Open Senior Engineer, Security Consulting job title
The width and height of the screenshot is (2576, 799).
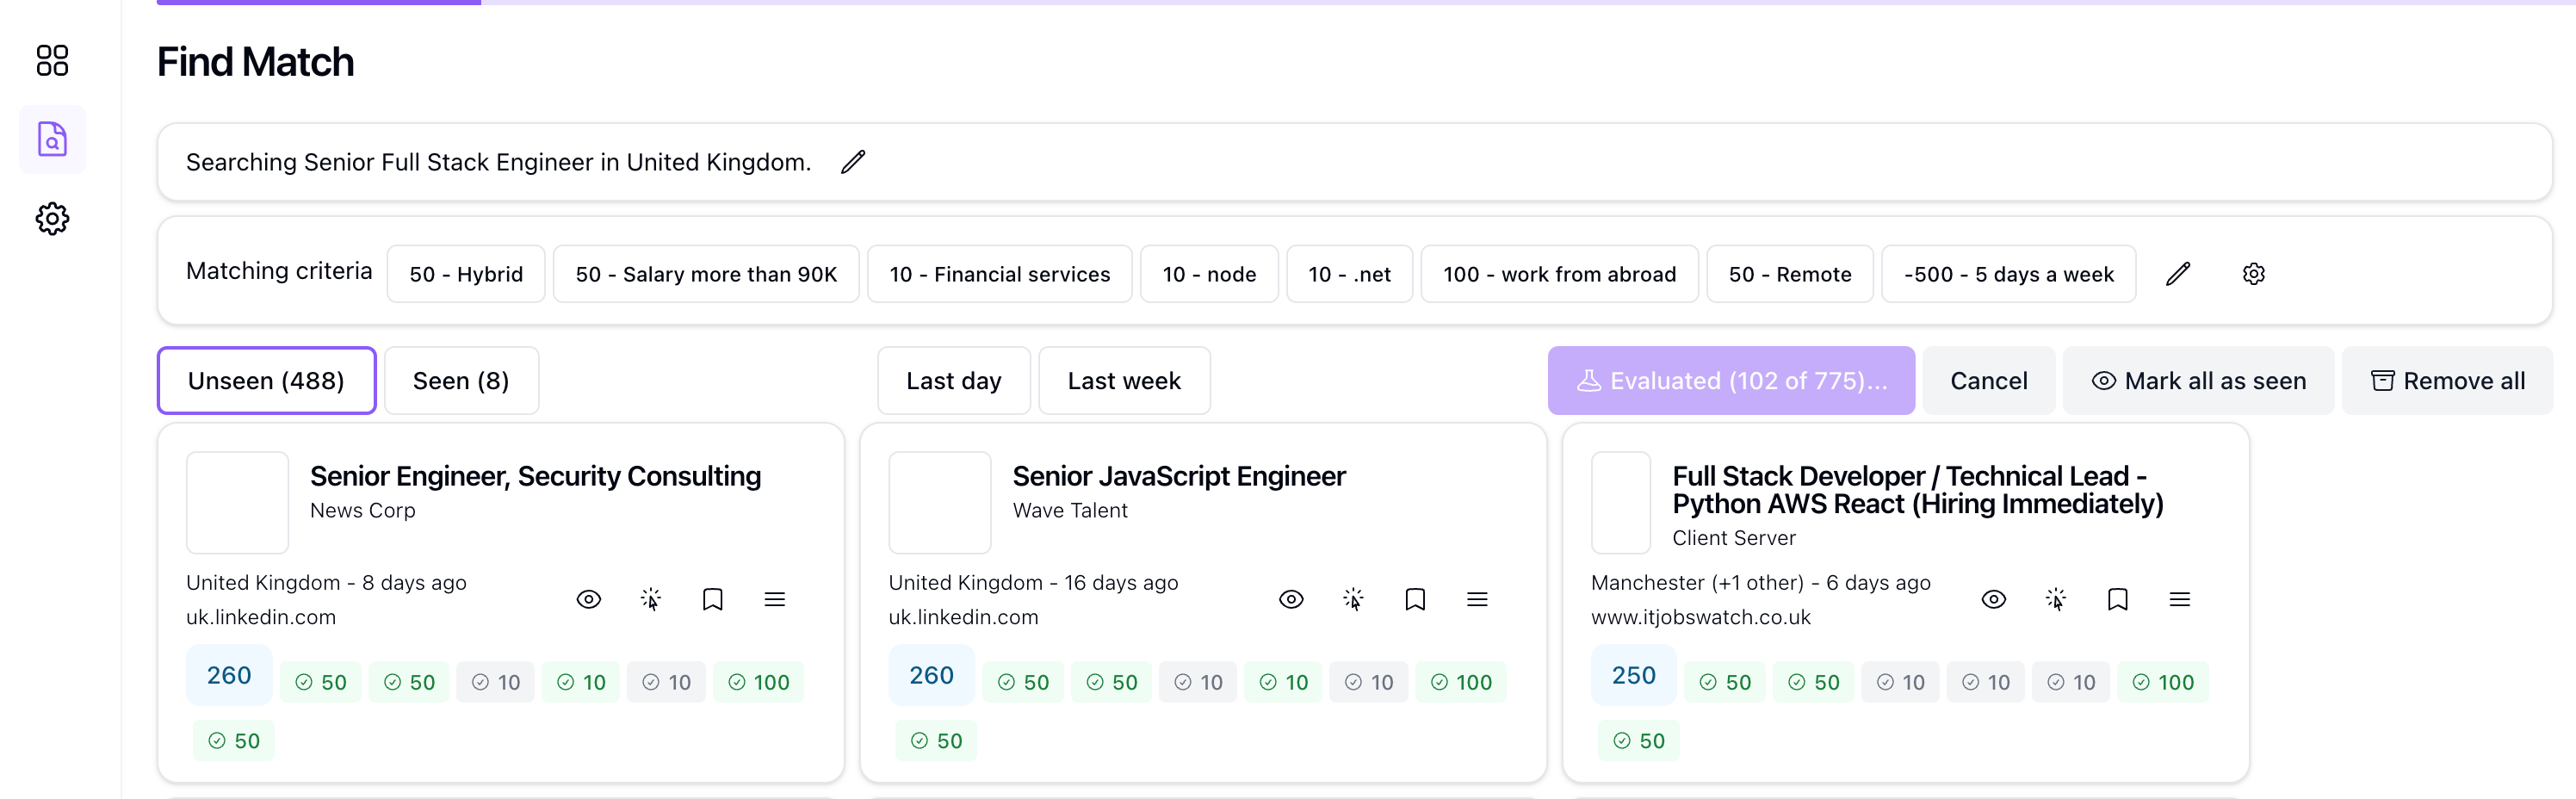pyautogui.click(x=535, y=476)
